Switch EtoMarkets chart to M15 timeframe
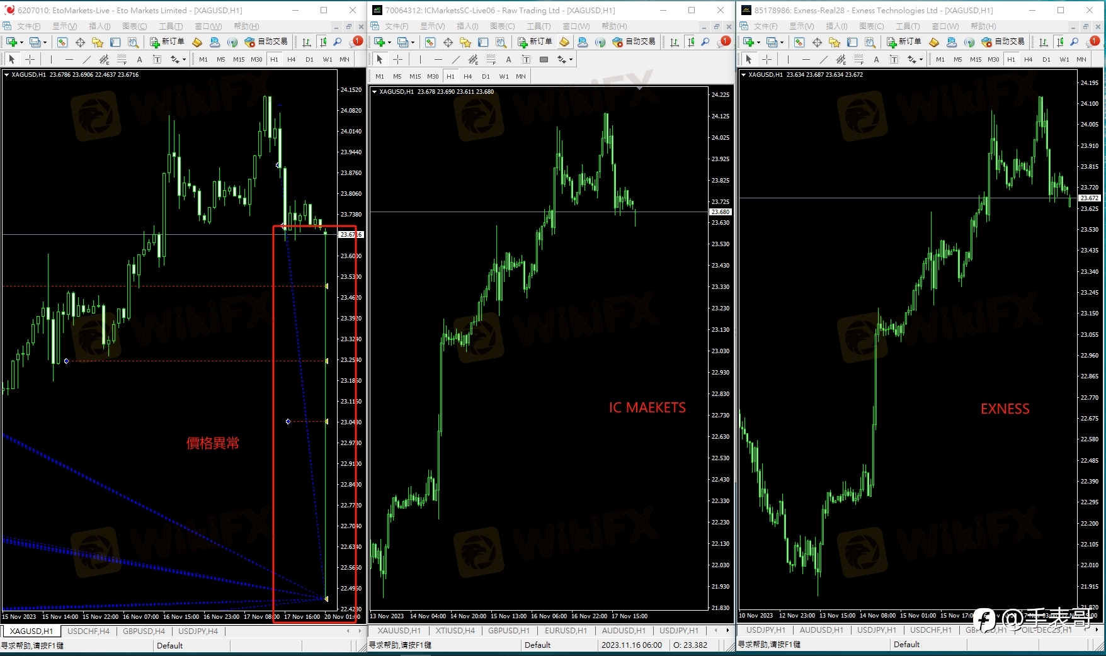The width and height of the screenshot is (1106, 656). [x=239, y=59]
